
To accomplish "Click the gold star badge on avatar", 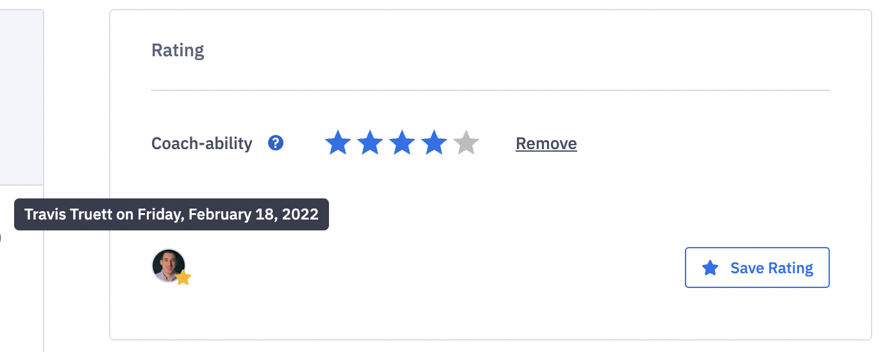I will coord(183,278).
